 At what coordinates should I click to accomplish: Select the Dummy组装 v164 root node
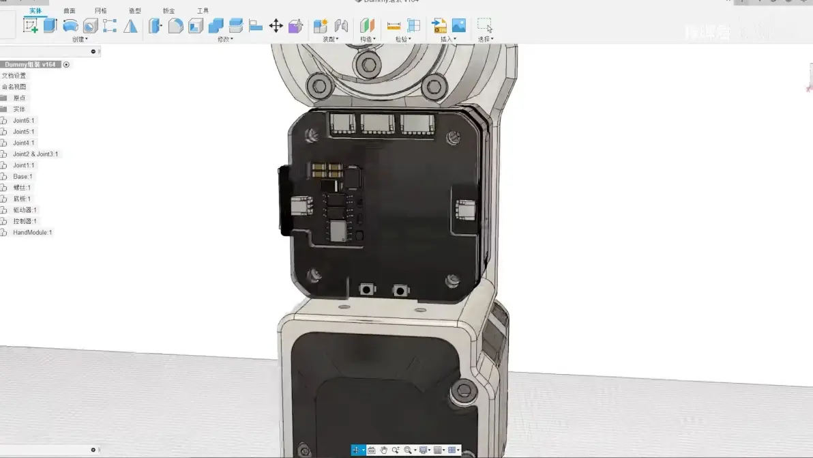(x=30, y=65)
